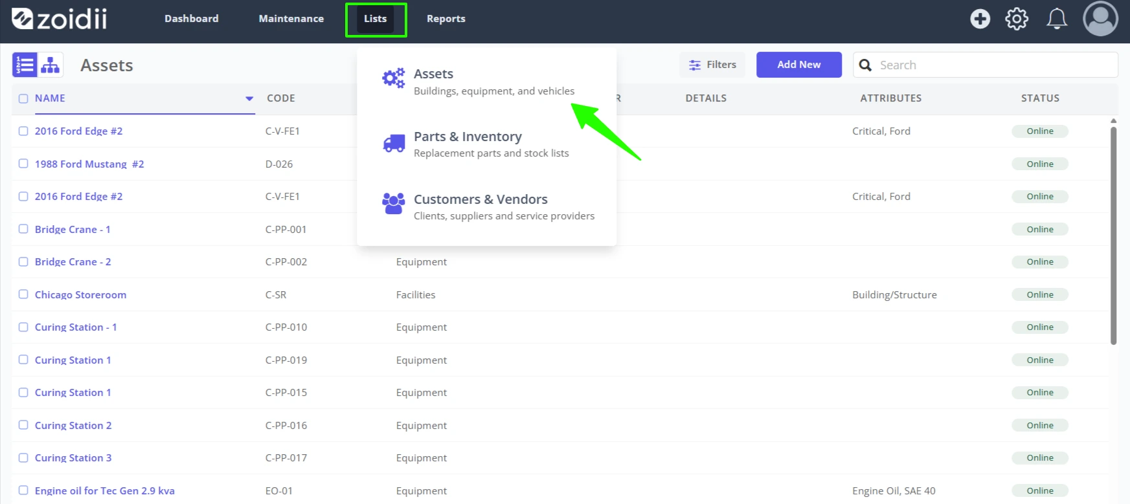
Task: Click the Assets page title
Action: coord(107,65)
